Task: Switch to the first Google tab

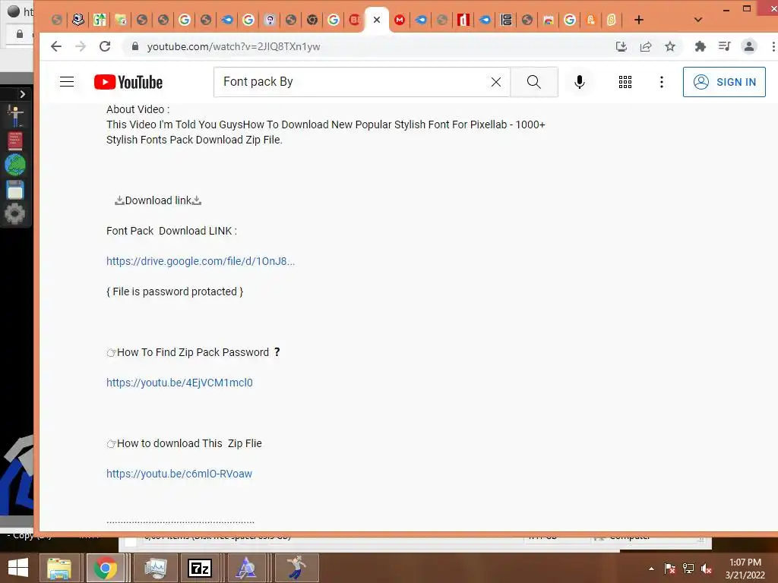Action: point(185,20)
